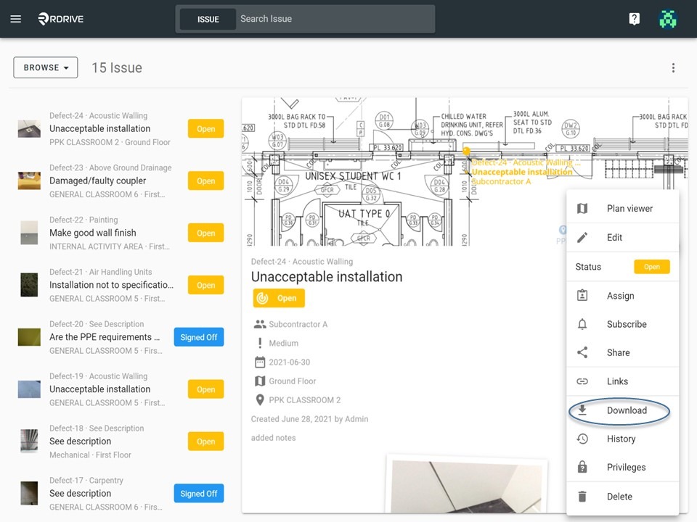Click the Edit pencil icon

pyautogui.click(x=582, y=238)
